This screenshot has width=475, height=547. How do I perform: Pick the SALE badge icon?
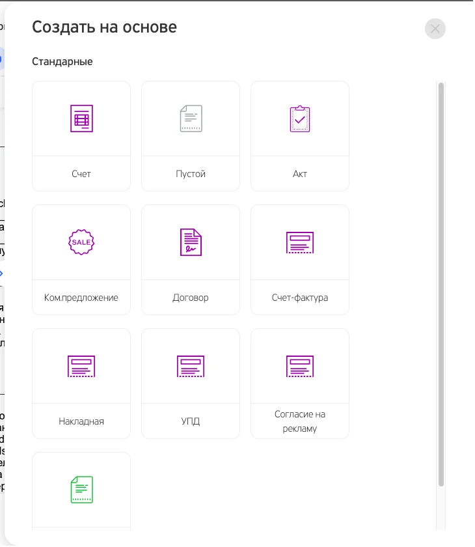[81, 242]
